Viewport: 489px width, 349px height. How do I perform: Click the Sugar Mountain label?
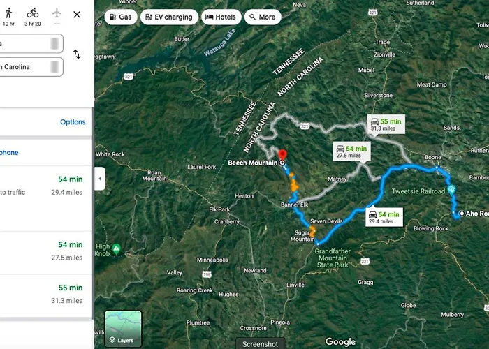302,236
